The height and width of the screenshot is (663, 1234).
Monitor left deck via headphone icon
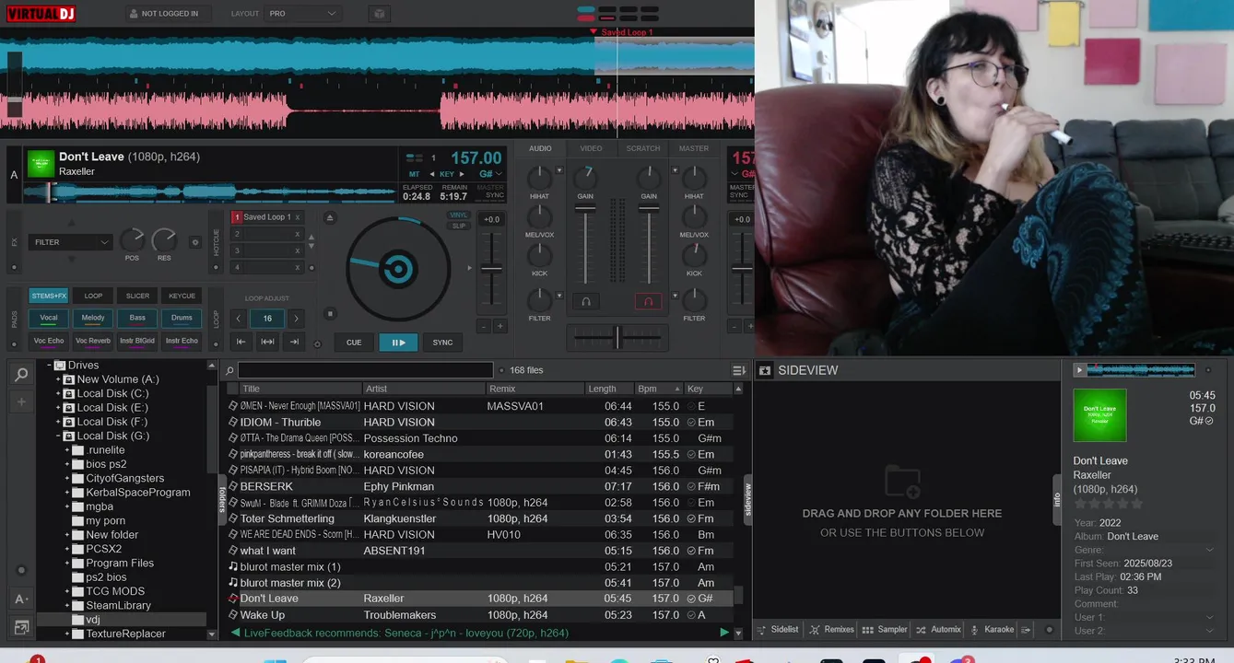[x=585, y=301]
